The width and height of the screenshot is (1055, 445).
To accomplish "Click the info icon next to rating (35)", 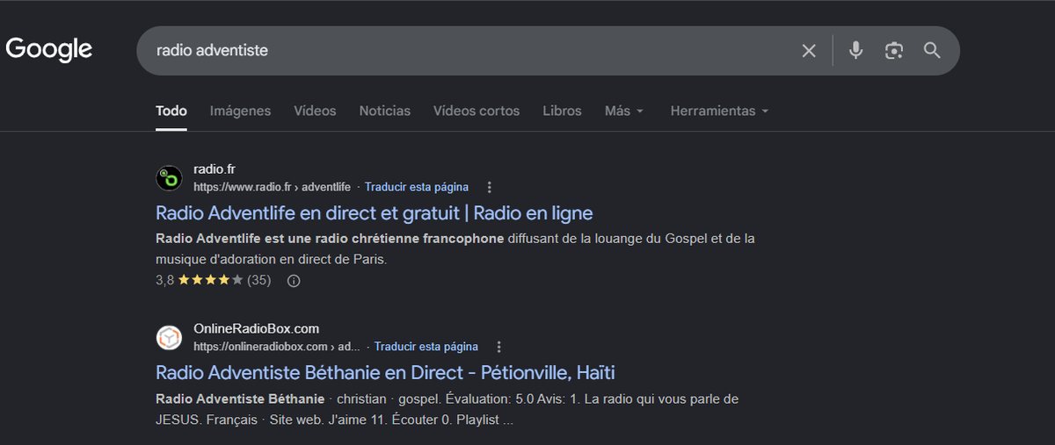I will click(294, 281).
